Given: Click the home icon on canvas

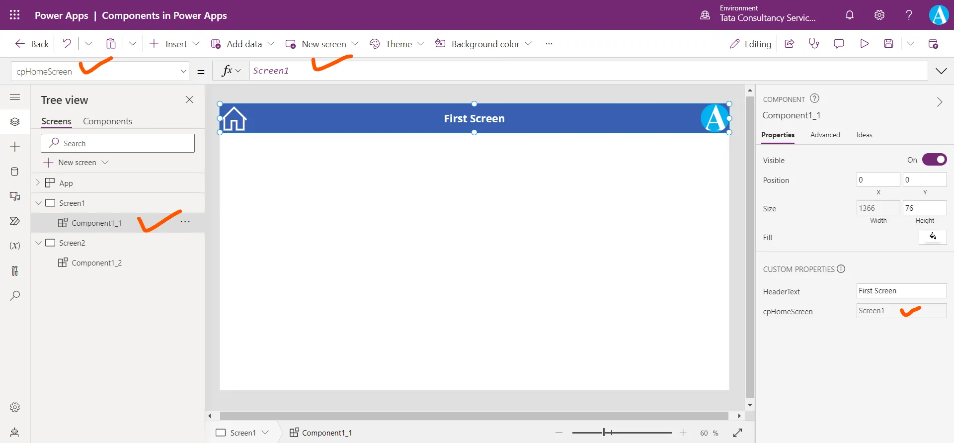Looking at the screenshot, I should [234, 119].
